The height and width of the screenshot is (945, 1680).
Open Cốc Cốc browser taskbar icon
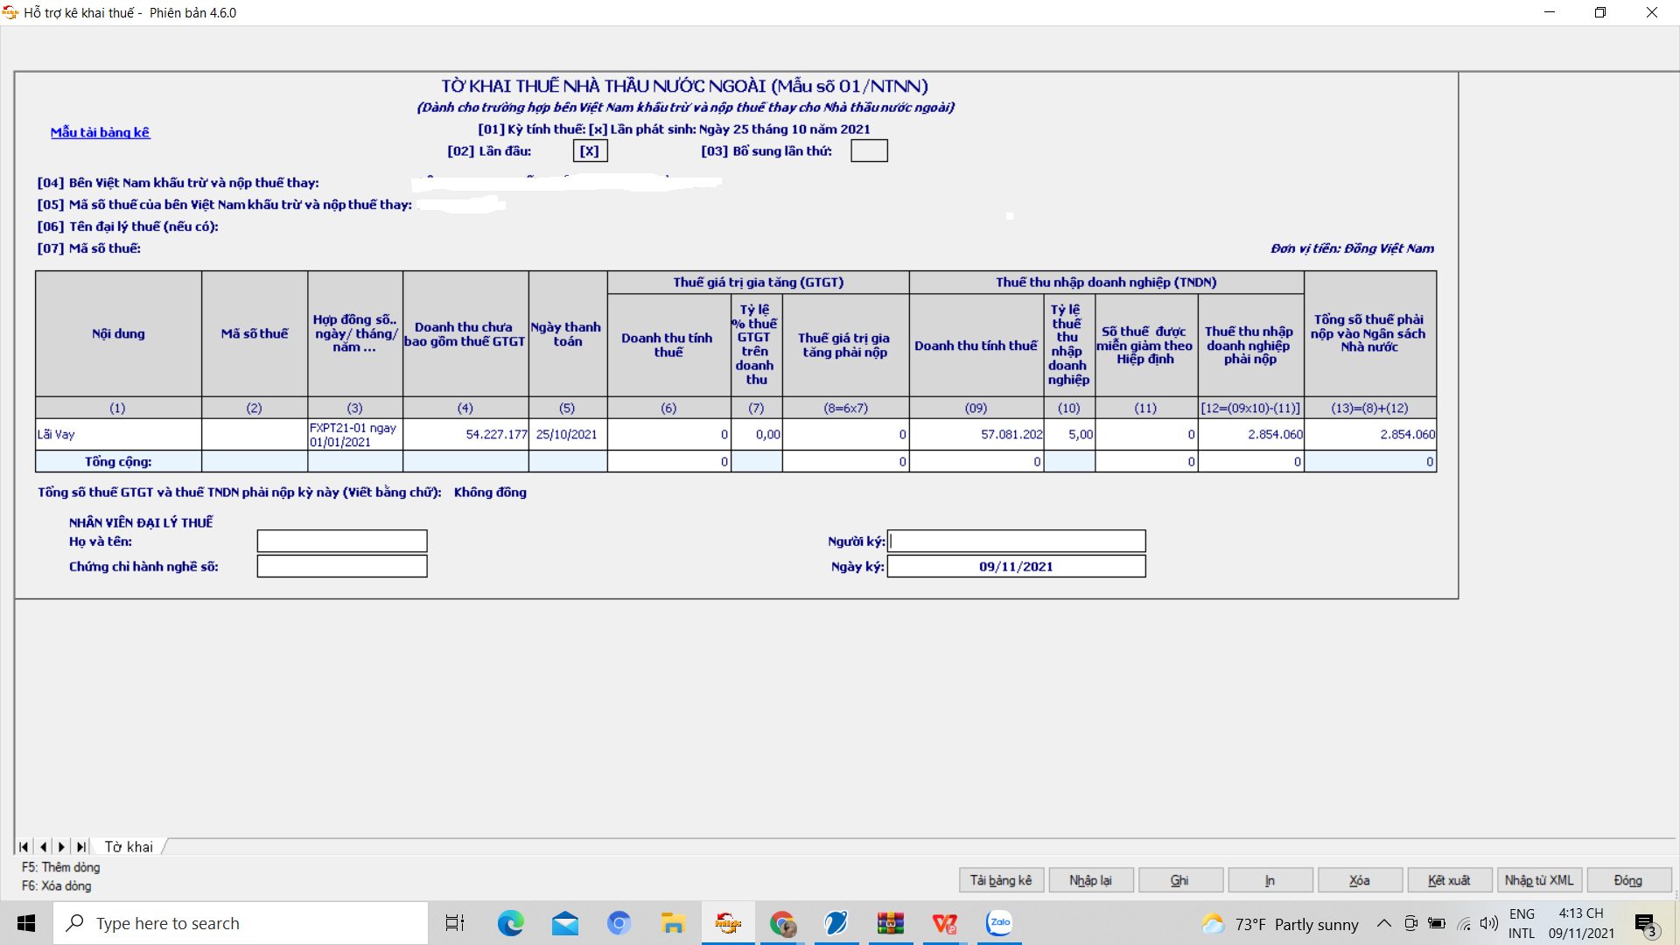(619, 923)
